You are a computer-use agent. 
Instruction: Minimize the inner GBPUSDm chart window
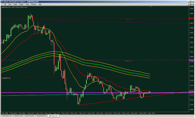click(188, 4)
